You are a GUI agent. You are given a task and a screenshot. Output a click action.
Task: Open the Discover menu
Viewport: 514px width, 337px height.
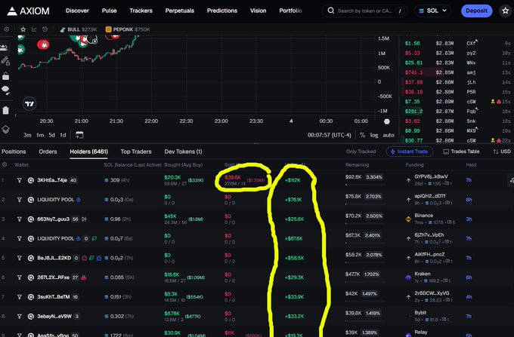pyautogui.click(x=77, y=11)
